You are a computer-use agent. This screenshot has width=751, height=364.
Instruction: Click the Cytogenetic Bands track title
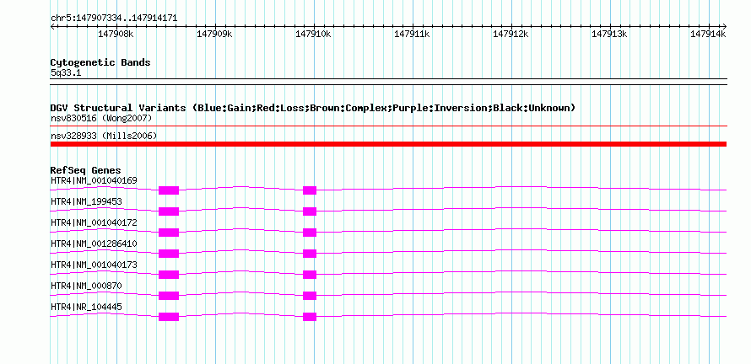(x=100, y=62)
